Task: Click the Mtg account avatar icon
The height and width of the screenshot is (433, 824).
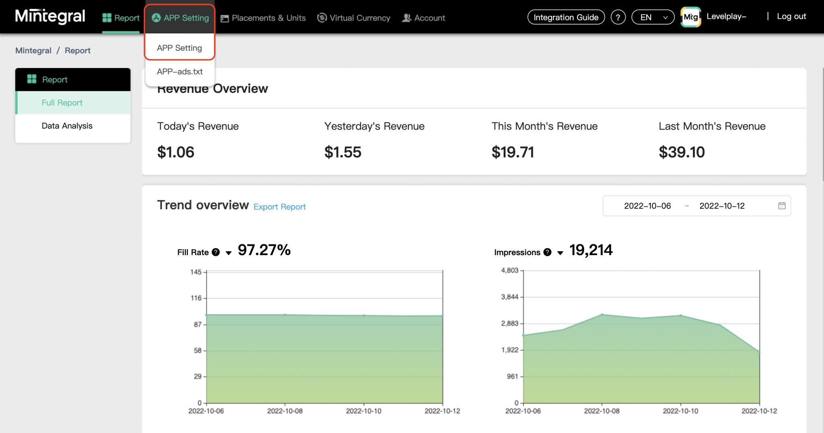Action: [x=691, y=16]
